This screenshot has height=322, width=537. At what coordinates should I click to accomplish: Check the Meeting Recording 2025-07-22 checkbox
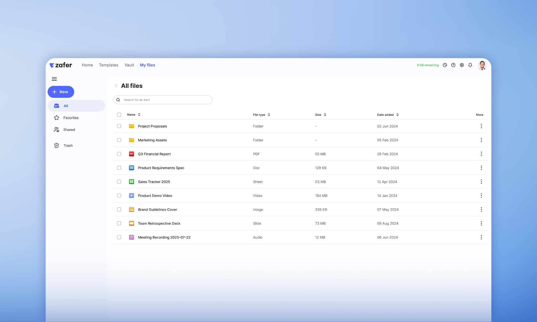pyautogui.click(x=119, y=237)
